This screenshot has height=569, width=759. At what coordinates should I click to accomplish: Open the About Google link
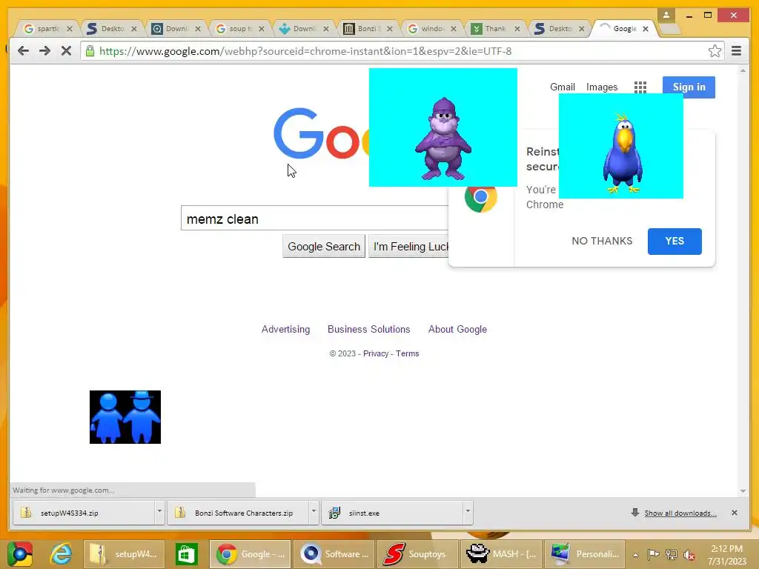pos(457,329)
